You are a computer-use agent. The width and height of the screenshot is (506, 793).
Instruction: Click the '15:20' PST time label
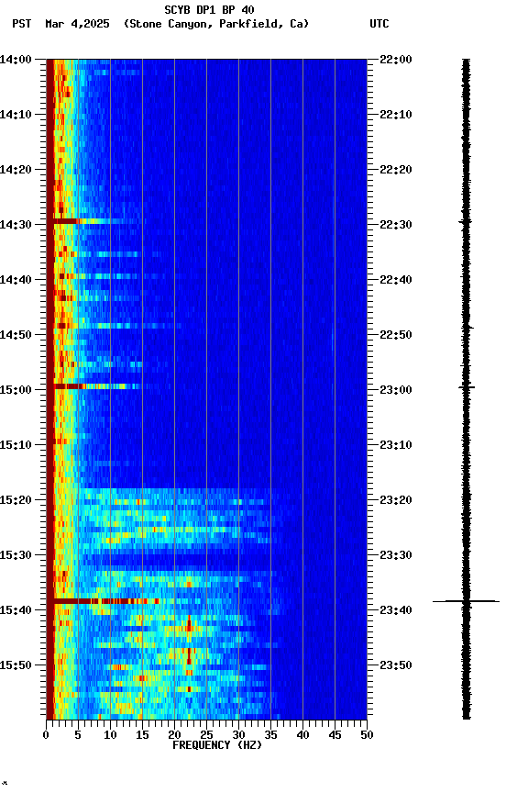point(16,500)
